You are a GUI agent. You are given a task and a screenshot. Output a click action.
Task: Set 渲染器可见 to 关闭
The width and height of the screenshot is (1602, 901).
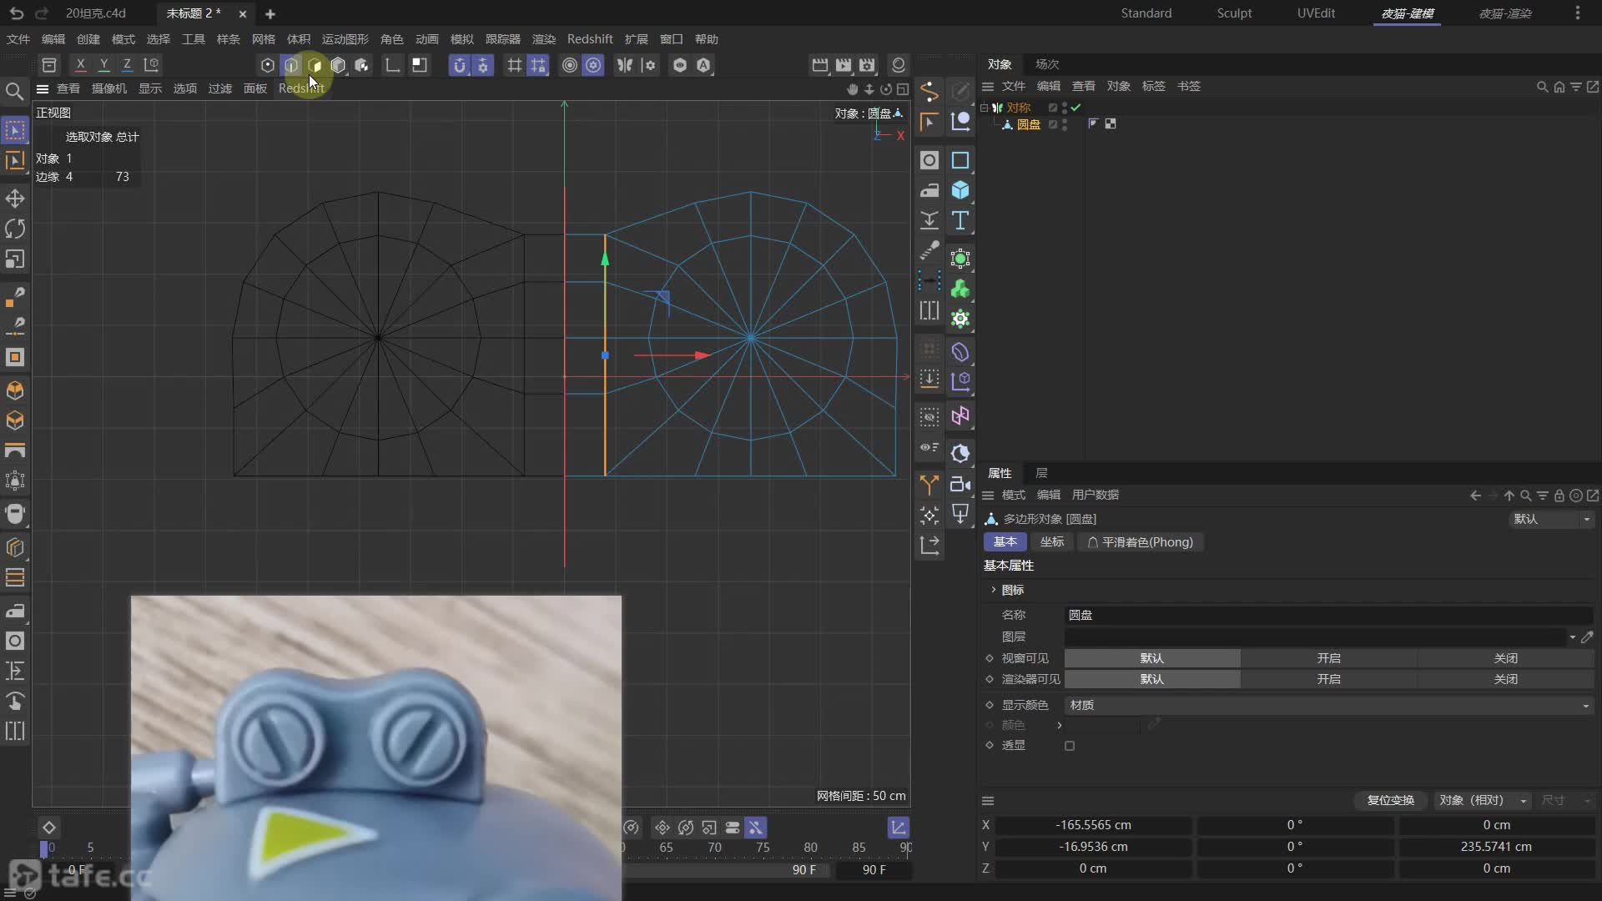tap(1505, 679)
